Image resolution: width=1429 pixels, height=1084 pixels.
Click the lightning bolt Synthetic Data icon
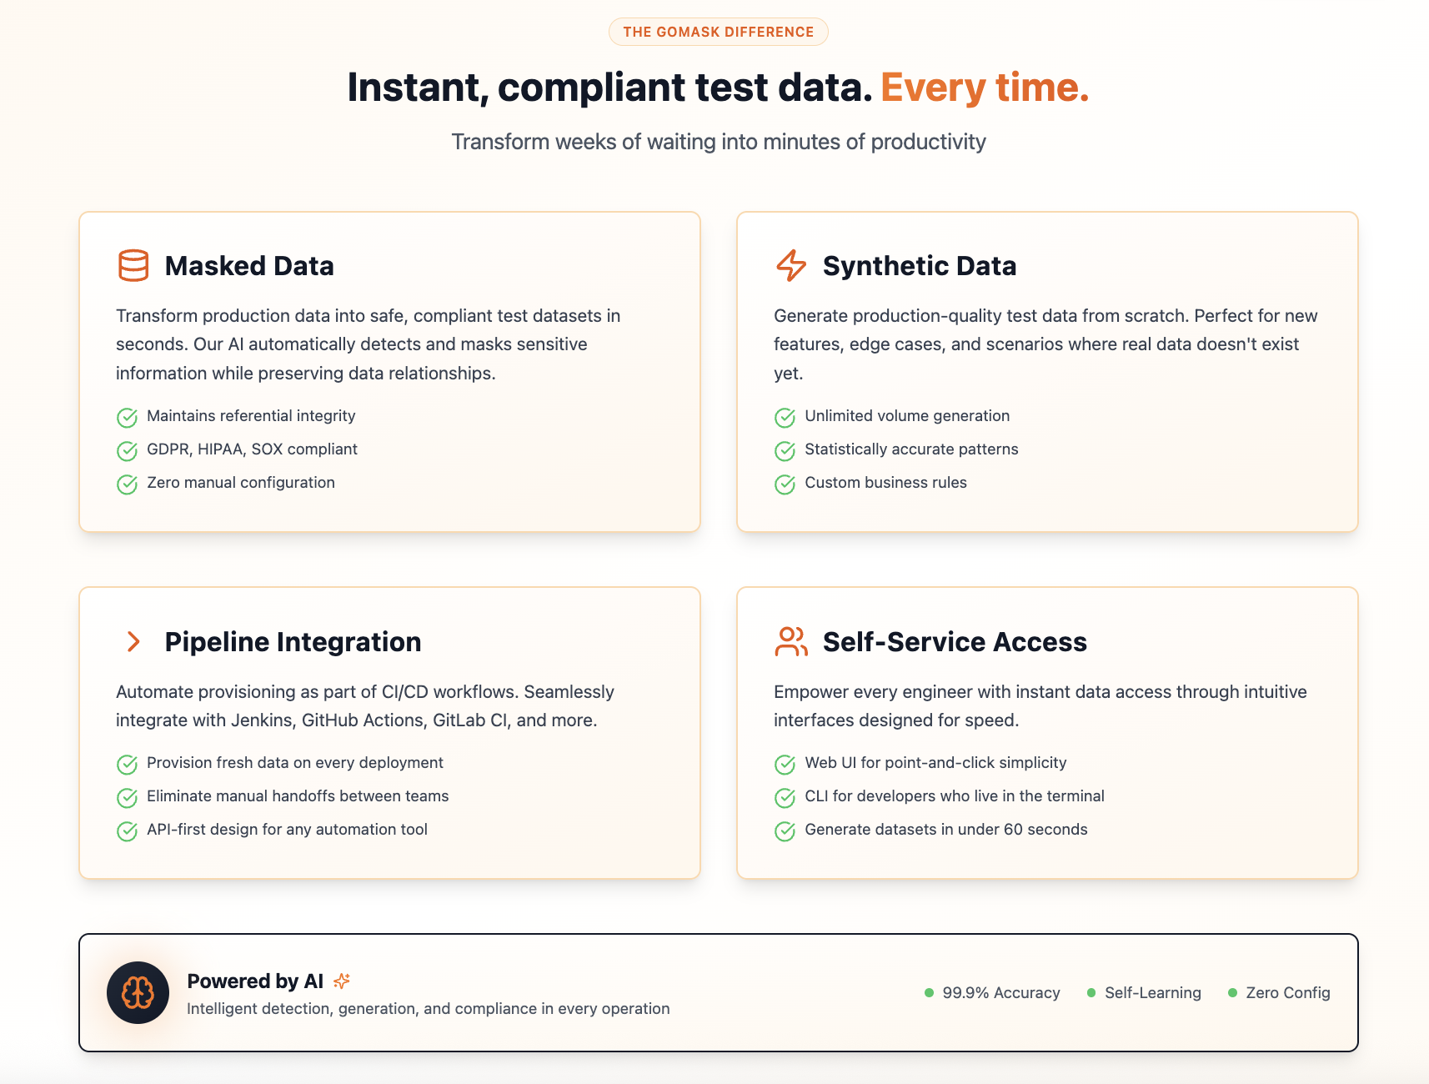(791, 266)
